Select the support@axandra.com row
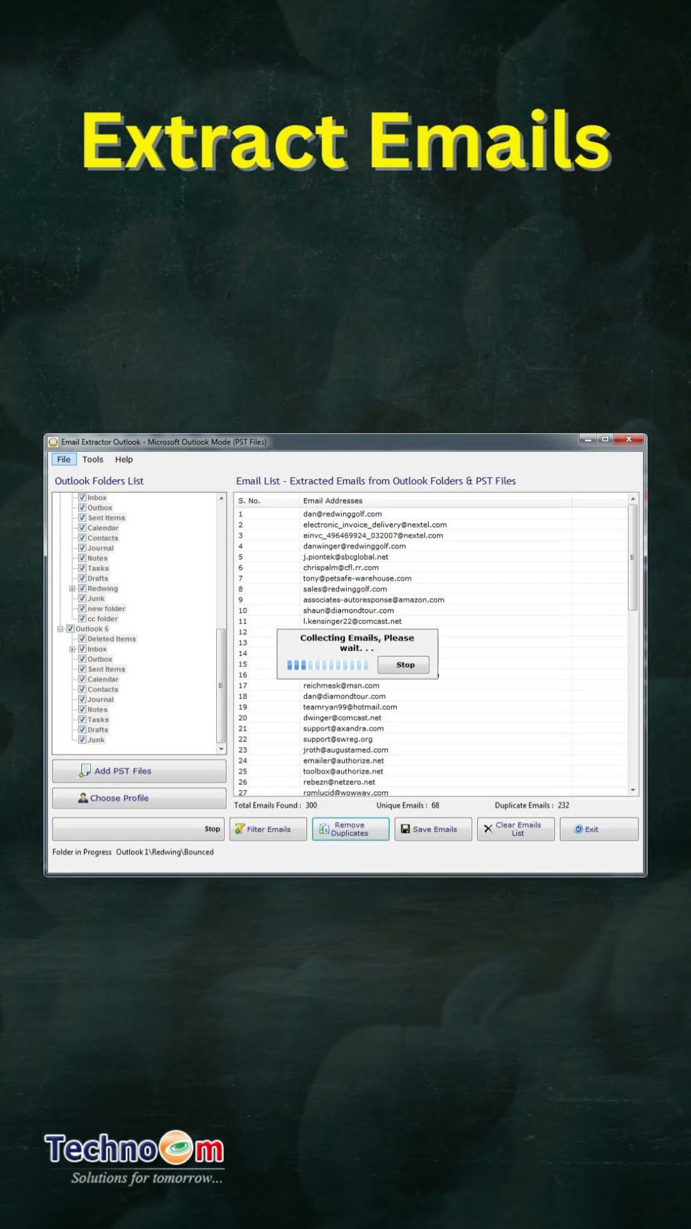The image size is (691, 1229). click(431, 728)
